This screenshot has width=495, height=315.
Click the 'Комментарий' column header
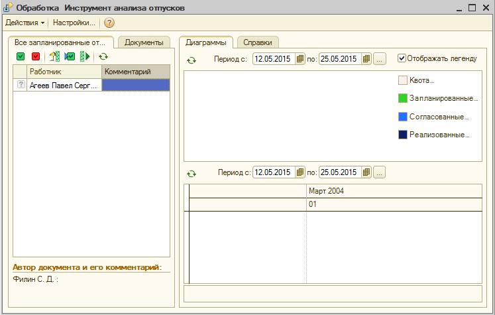135,71
